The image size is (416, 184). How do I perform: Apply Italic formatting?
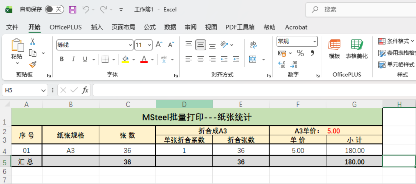(x=73, y=59)
